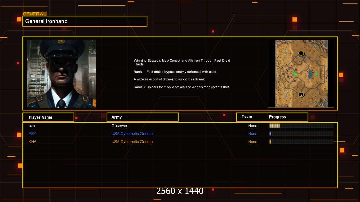Click KHA's USA Cybernetic General army entry
Image resolution: width=360 pixels, height=202 pixels.
point(132,142)
